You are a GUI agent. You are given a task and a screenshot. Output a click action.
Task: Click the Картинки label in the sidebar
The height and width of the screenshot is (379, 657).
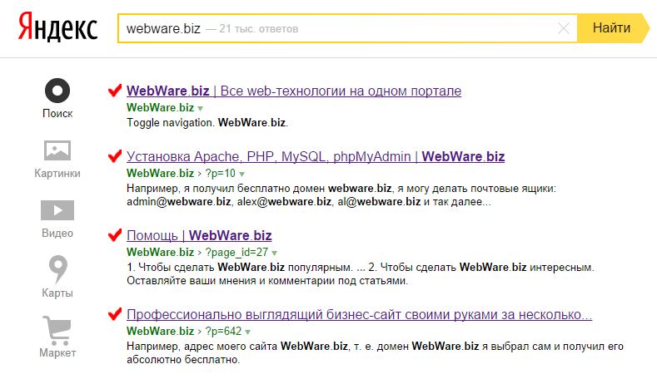click(x=57, y=173)
